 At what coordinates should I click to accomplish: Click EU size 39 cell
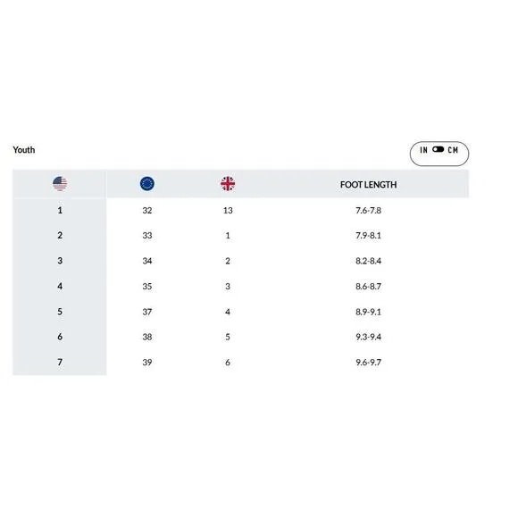point(147,363)
